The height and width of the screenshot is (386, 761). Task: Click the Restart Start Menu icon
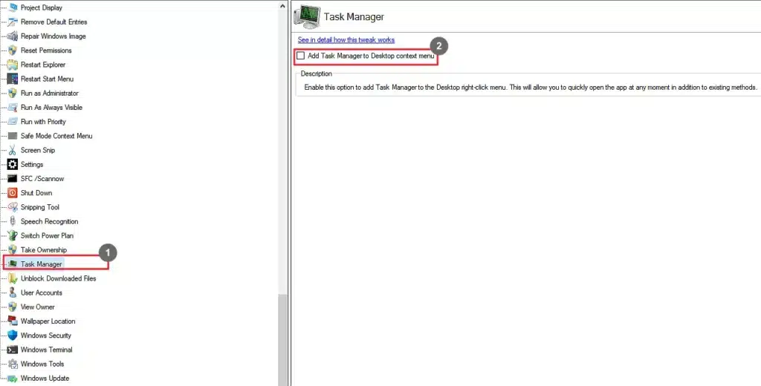click(x=13, y=79)
